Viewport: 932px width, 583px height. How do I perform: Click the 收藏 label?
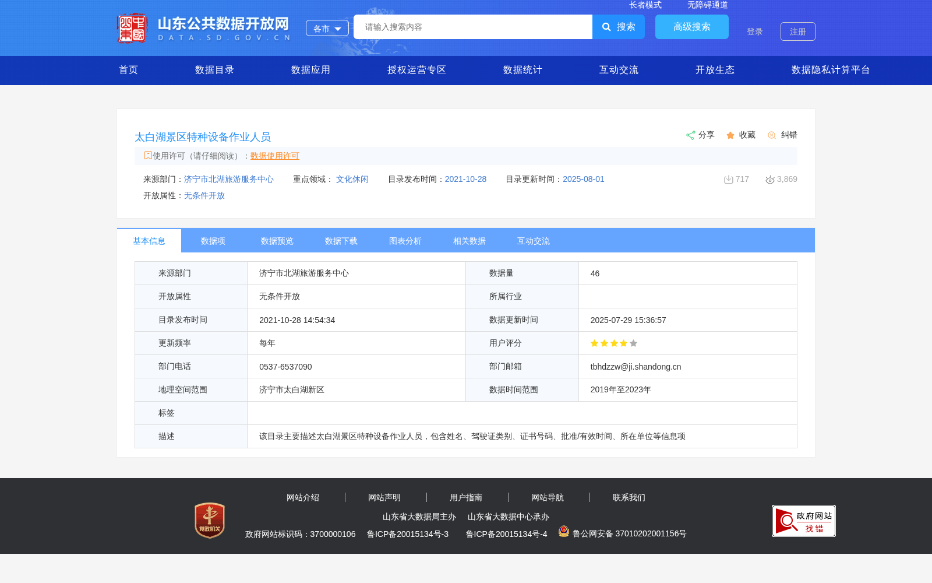coord(747,135)
